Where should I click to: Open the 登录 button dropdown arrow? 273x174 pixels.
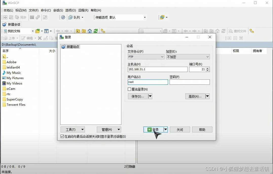point(166,129)
